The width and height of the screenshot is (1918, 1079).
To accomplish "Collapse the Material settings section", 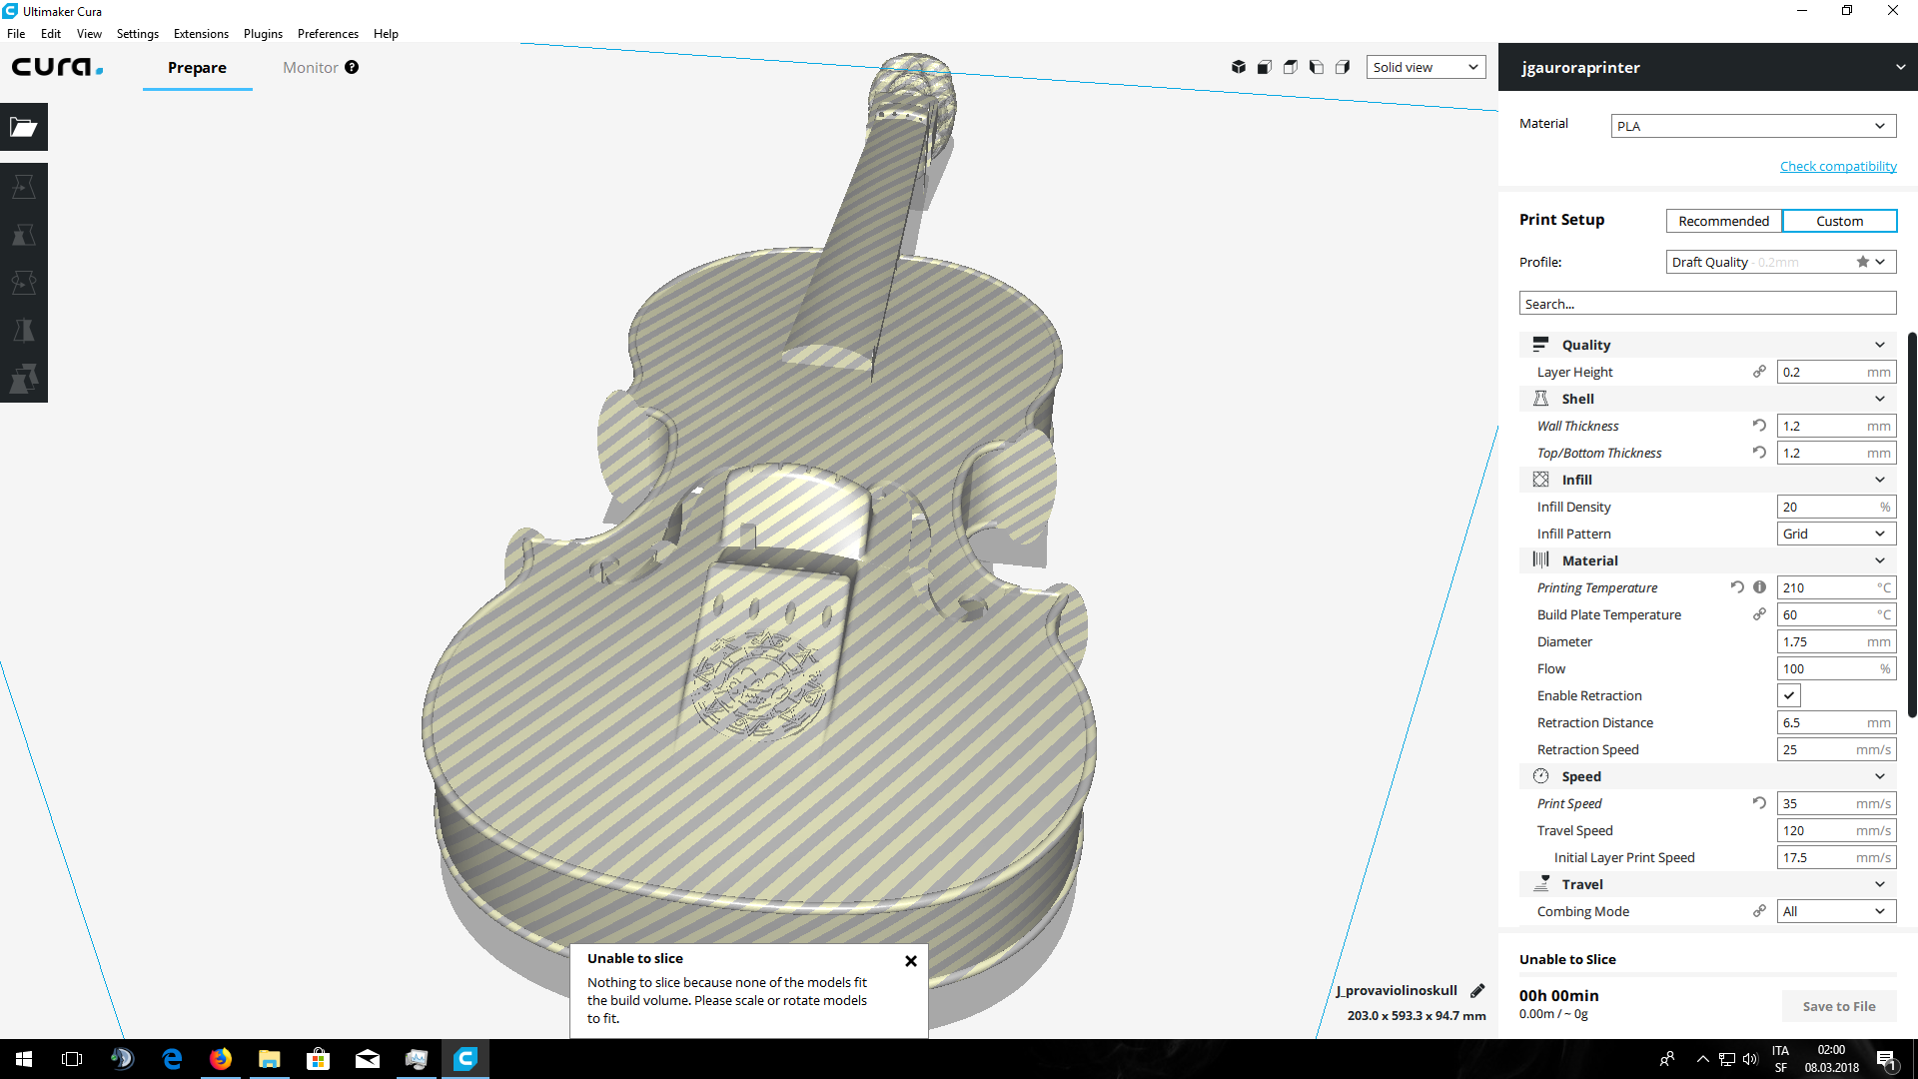I will pos(1707,560).
